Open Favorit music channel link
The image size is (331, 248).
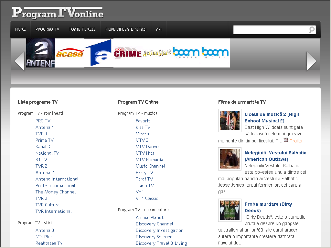143,121
